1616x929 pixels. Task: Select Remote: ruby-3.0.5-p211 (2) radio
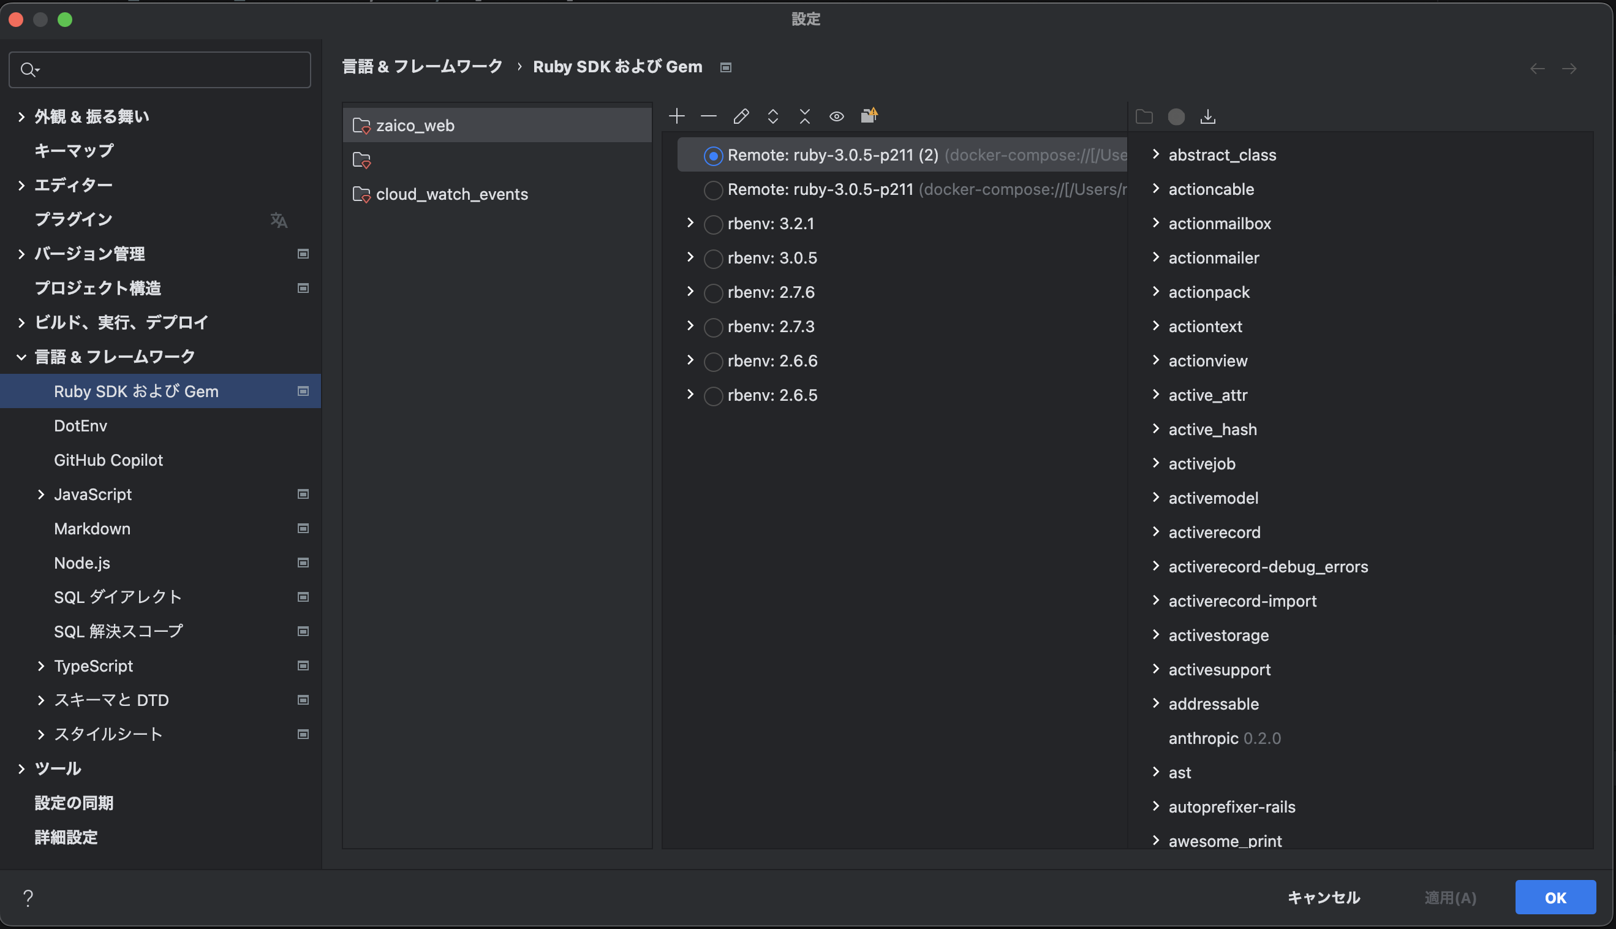713,156
